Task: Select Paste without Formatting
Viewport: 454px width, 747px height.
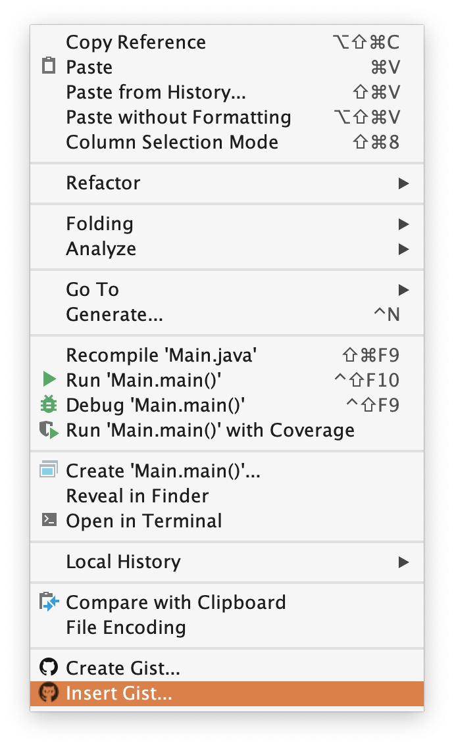Action: [x=178, y=117]
